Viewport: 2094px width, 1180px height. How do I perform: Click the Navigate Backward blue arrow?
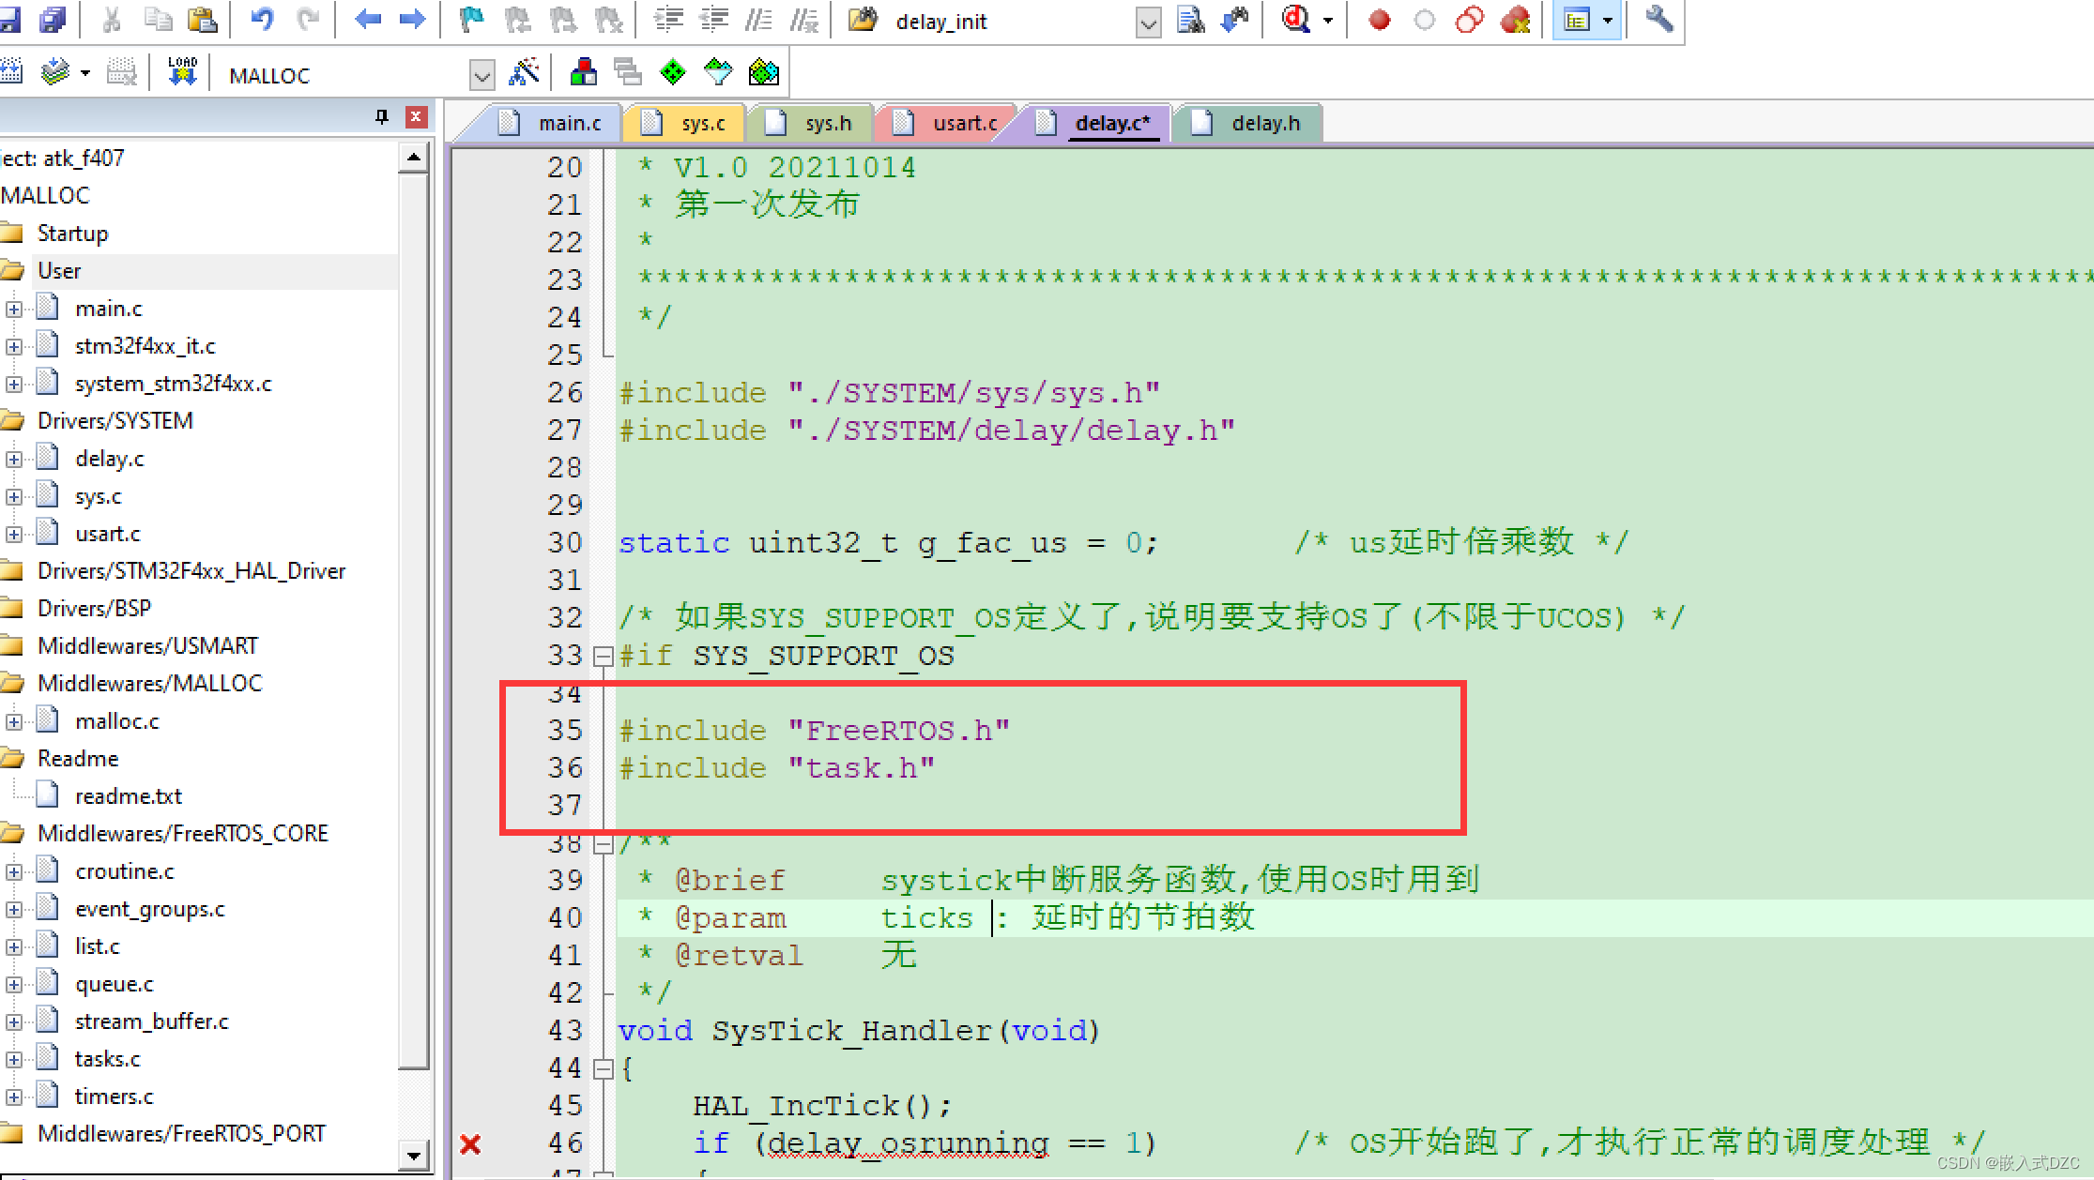(x=367, y=19)
